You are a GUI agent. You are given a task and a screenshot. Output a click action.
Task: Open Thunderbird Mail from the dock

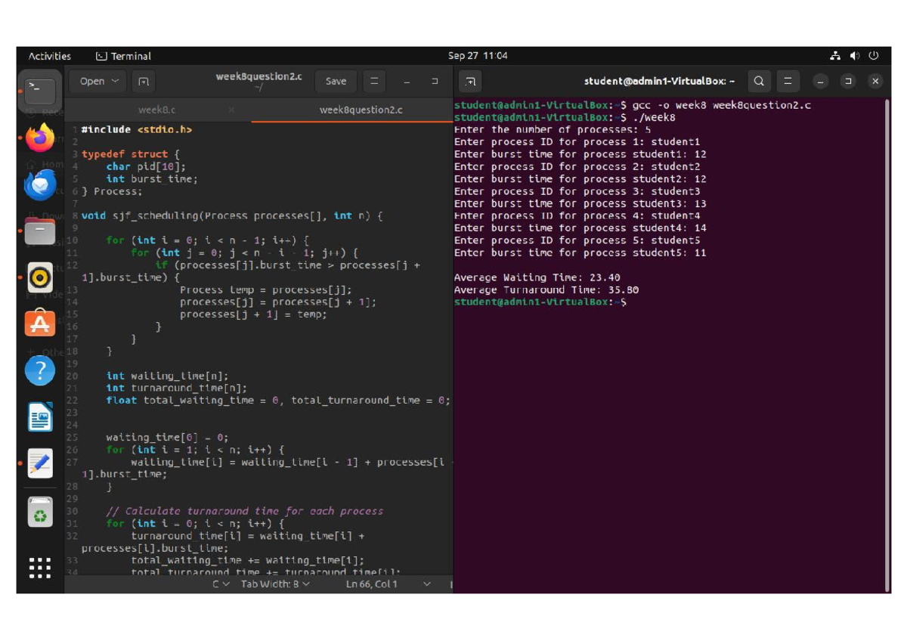40,185
